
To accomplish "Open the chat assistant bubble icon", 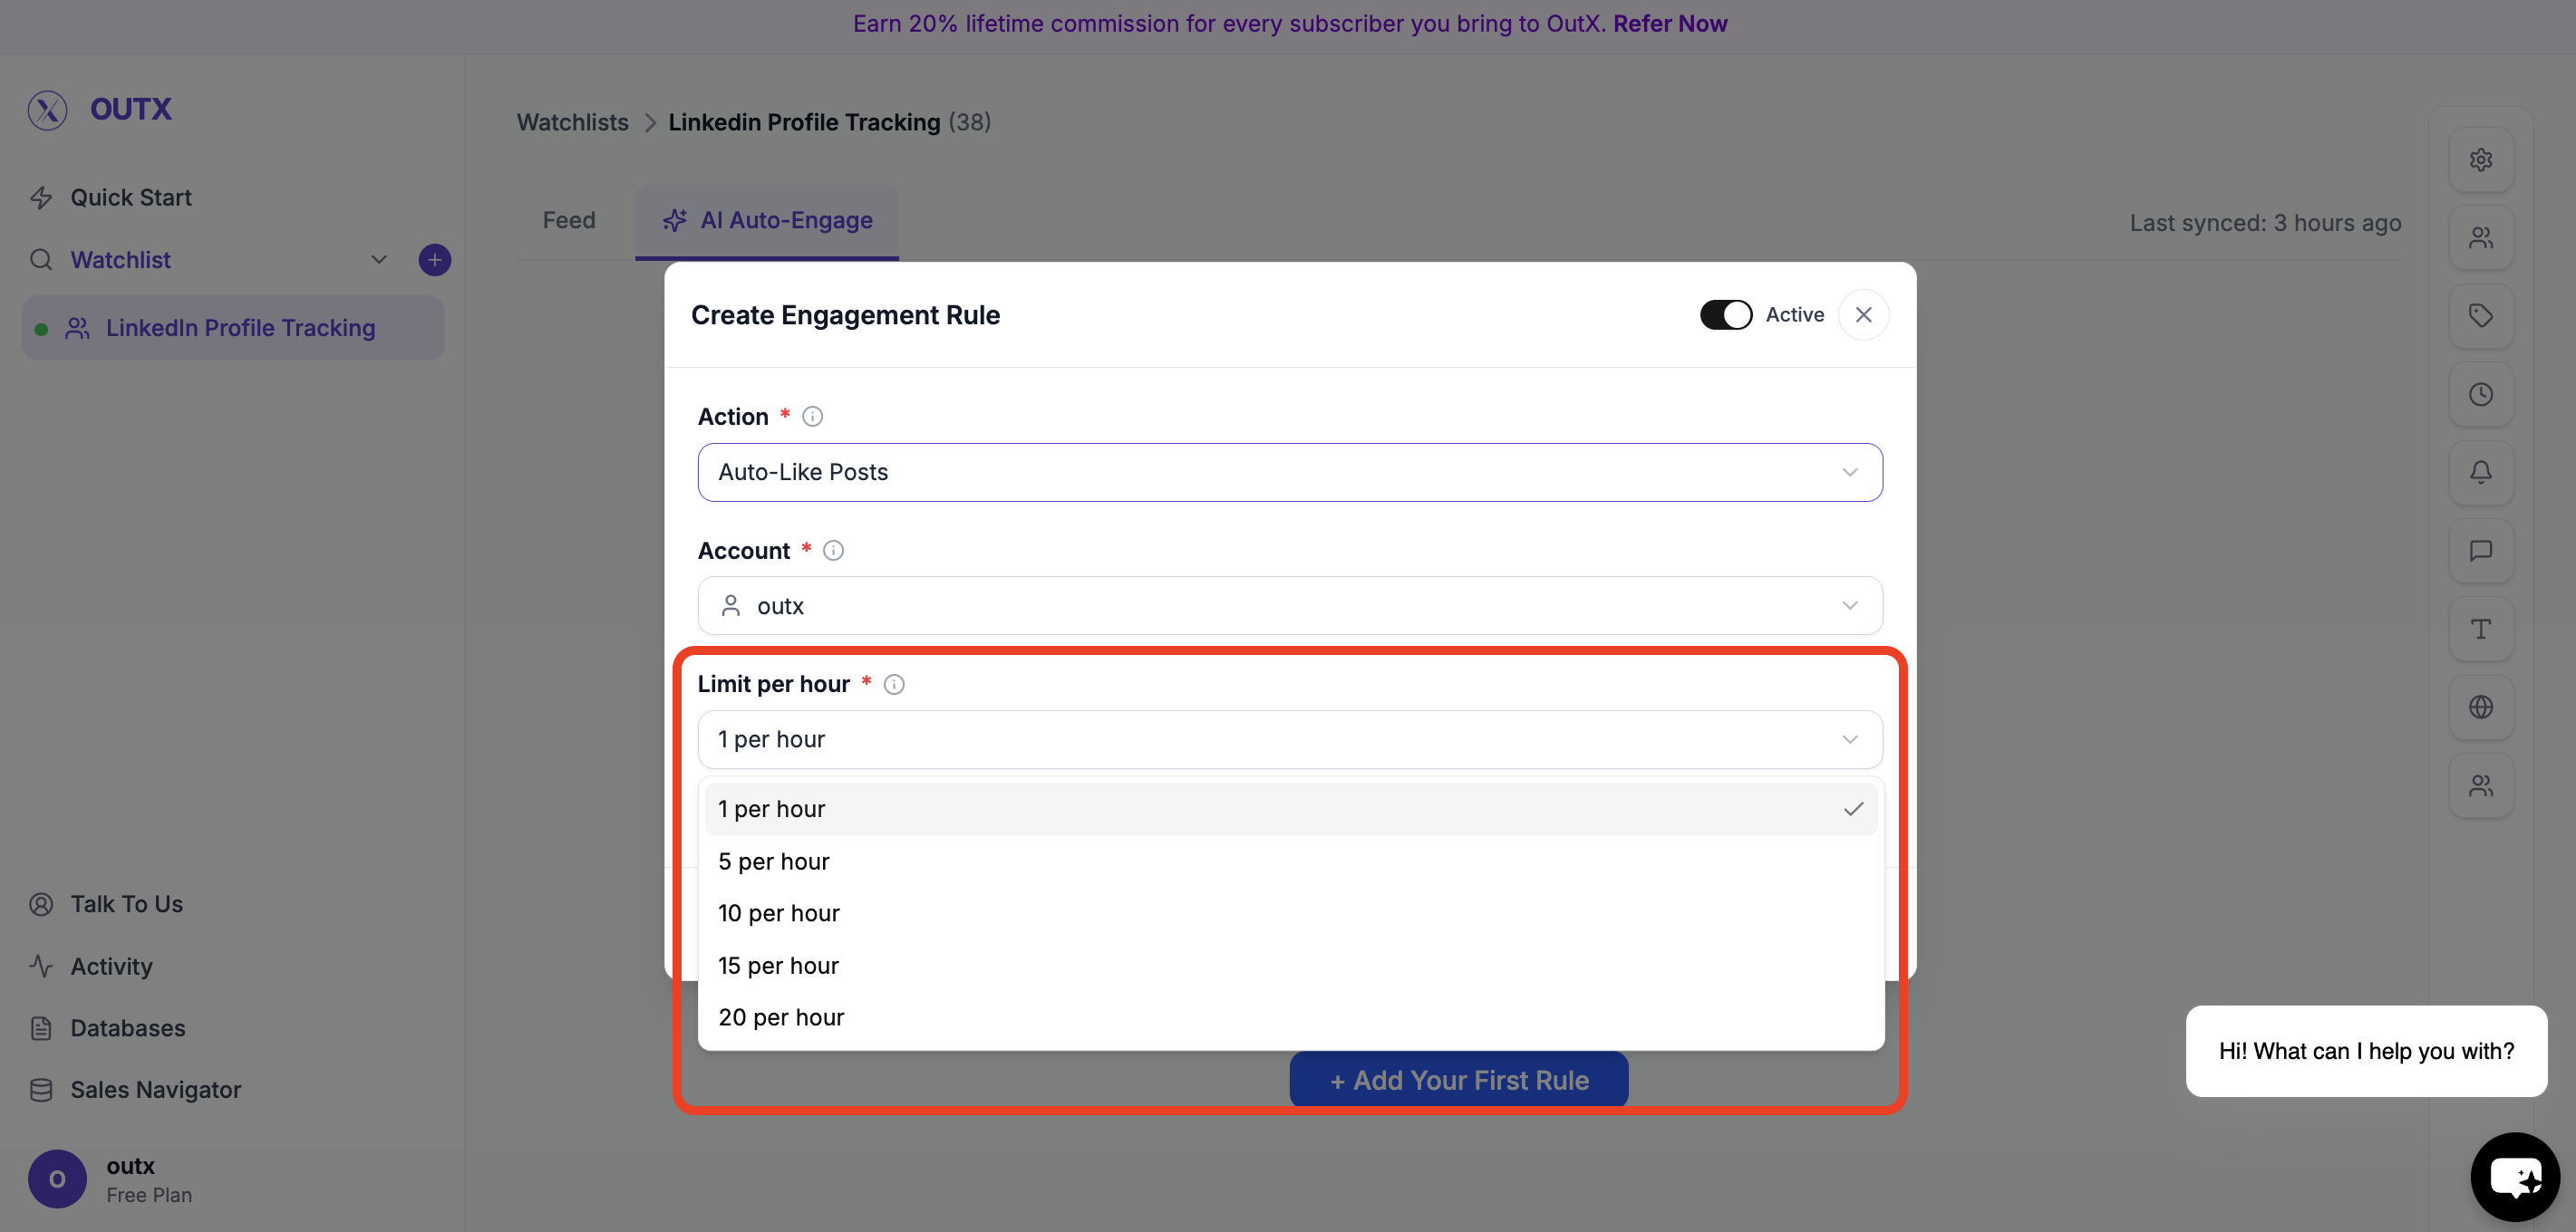I will tap(2514, 1176).
